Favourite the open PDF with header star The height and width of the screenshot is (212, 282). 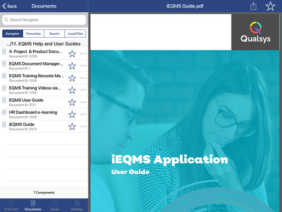tap(270, 6)
